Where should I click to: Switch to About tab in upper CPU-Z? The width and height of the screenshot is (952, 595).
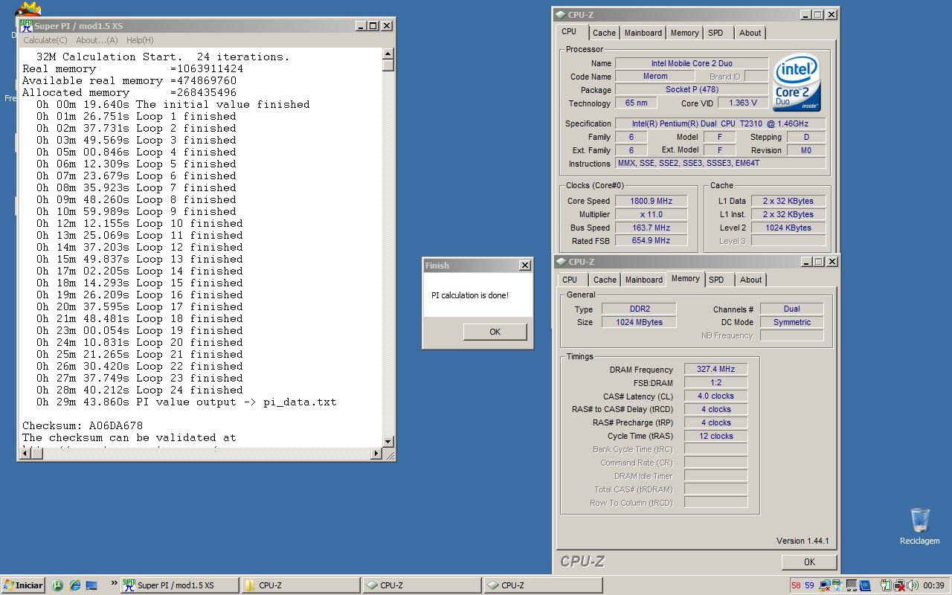click(x=750, y=33)
